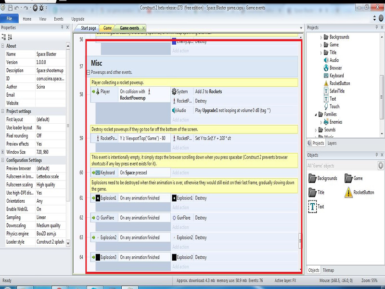Open the View ribbon tab
The image size is (385, 289).
tap(42, 19)
